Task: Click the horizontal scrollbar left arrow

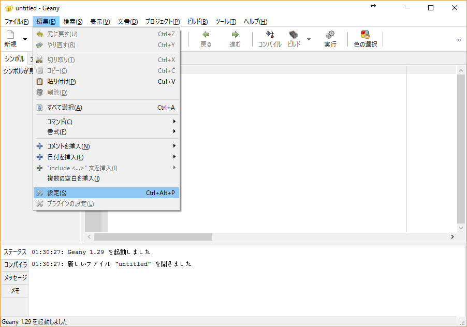Action: (x=89, y=237)
